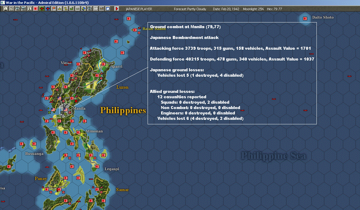The height and width of the screenshot is (210, 360).
Task: Click 'Squads: 0 destroyed, 2 disabled' line
Action: [x=195, y=102]
